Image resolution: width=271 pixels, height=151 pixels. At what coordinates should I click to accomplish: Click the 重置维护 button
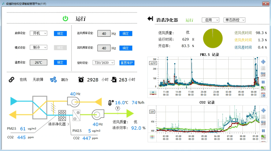pyautogui.click(x=127, y=63)
